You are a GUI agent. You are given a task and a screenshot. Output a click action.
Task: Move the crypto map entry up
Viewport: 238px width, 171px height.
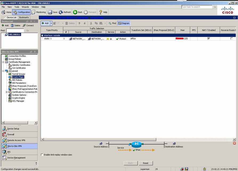pyautogui.click(x=79, y=23)
